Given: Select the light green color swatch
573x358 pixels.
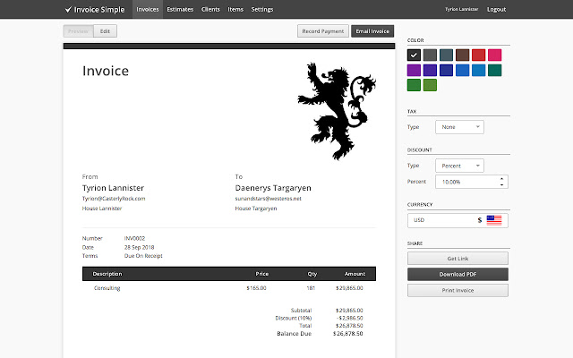Looking at the screenshot, I should click(430, 85).
